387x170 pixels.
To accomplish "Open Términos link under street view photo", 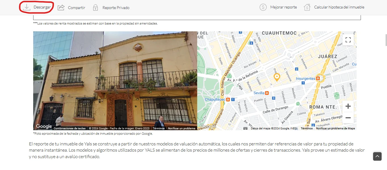I will (159, 128).
